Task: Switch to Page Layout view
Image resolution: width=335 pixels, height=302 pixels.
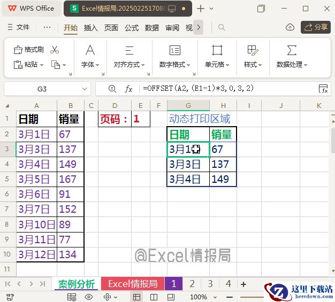Action: click(171, 297)
